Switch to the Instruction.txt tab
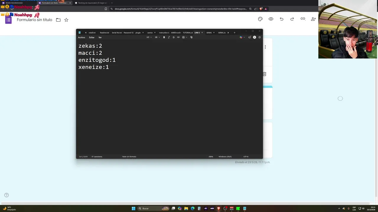This screenshot has width=378, height=212. tap(164, 33)
